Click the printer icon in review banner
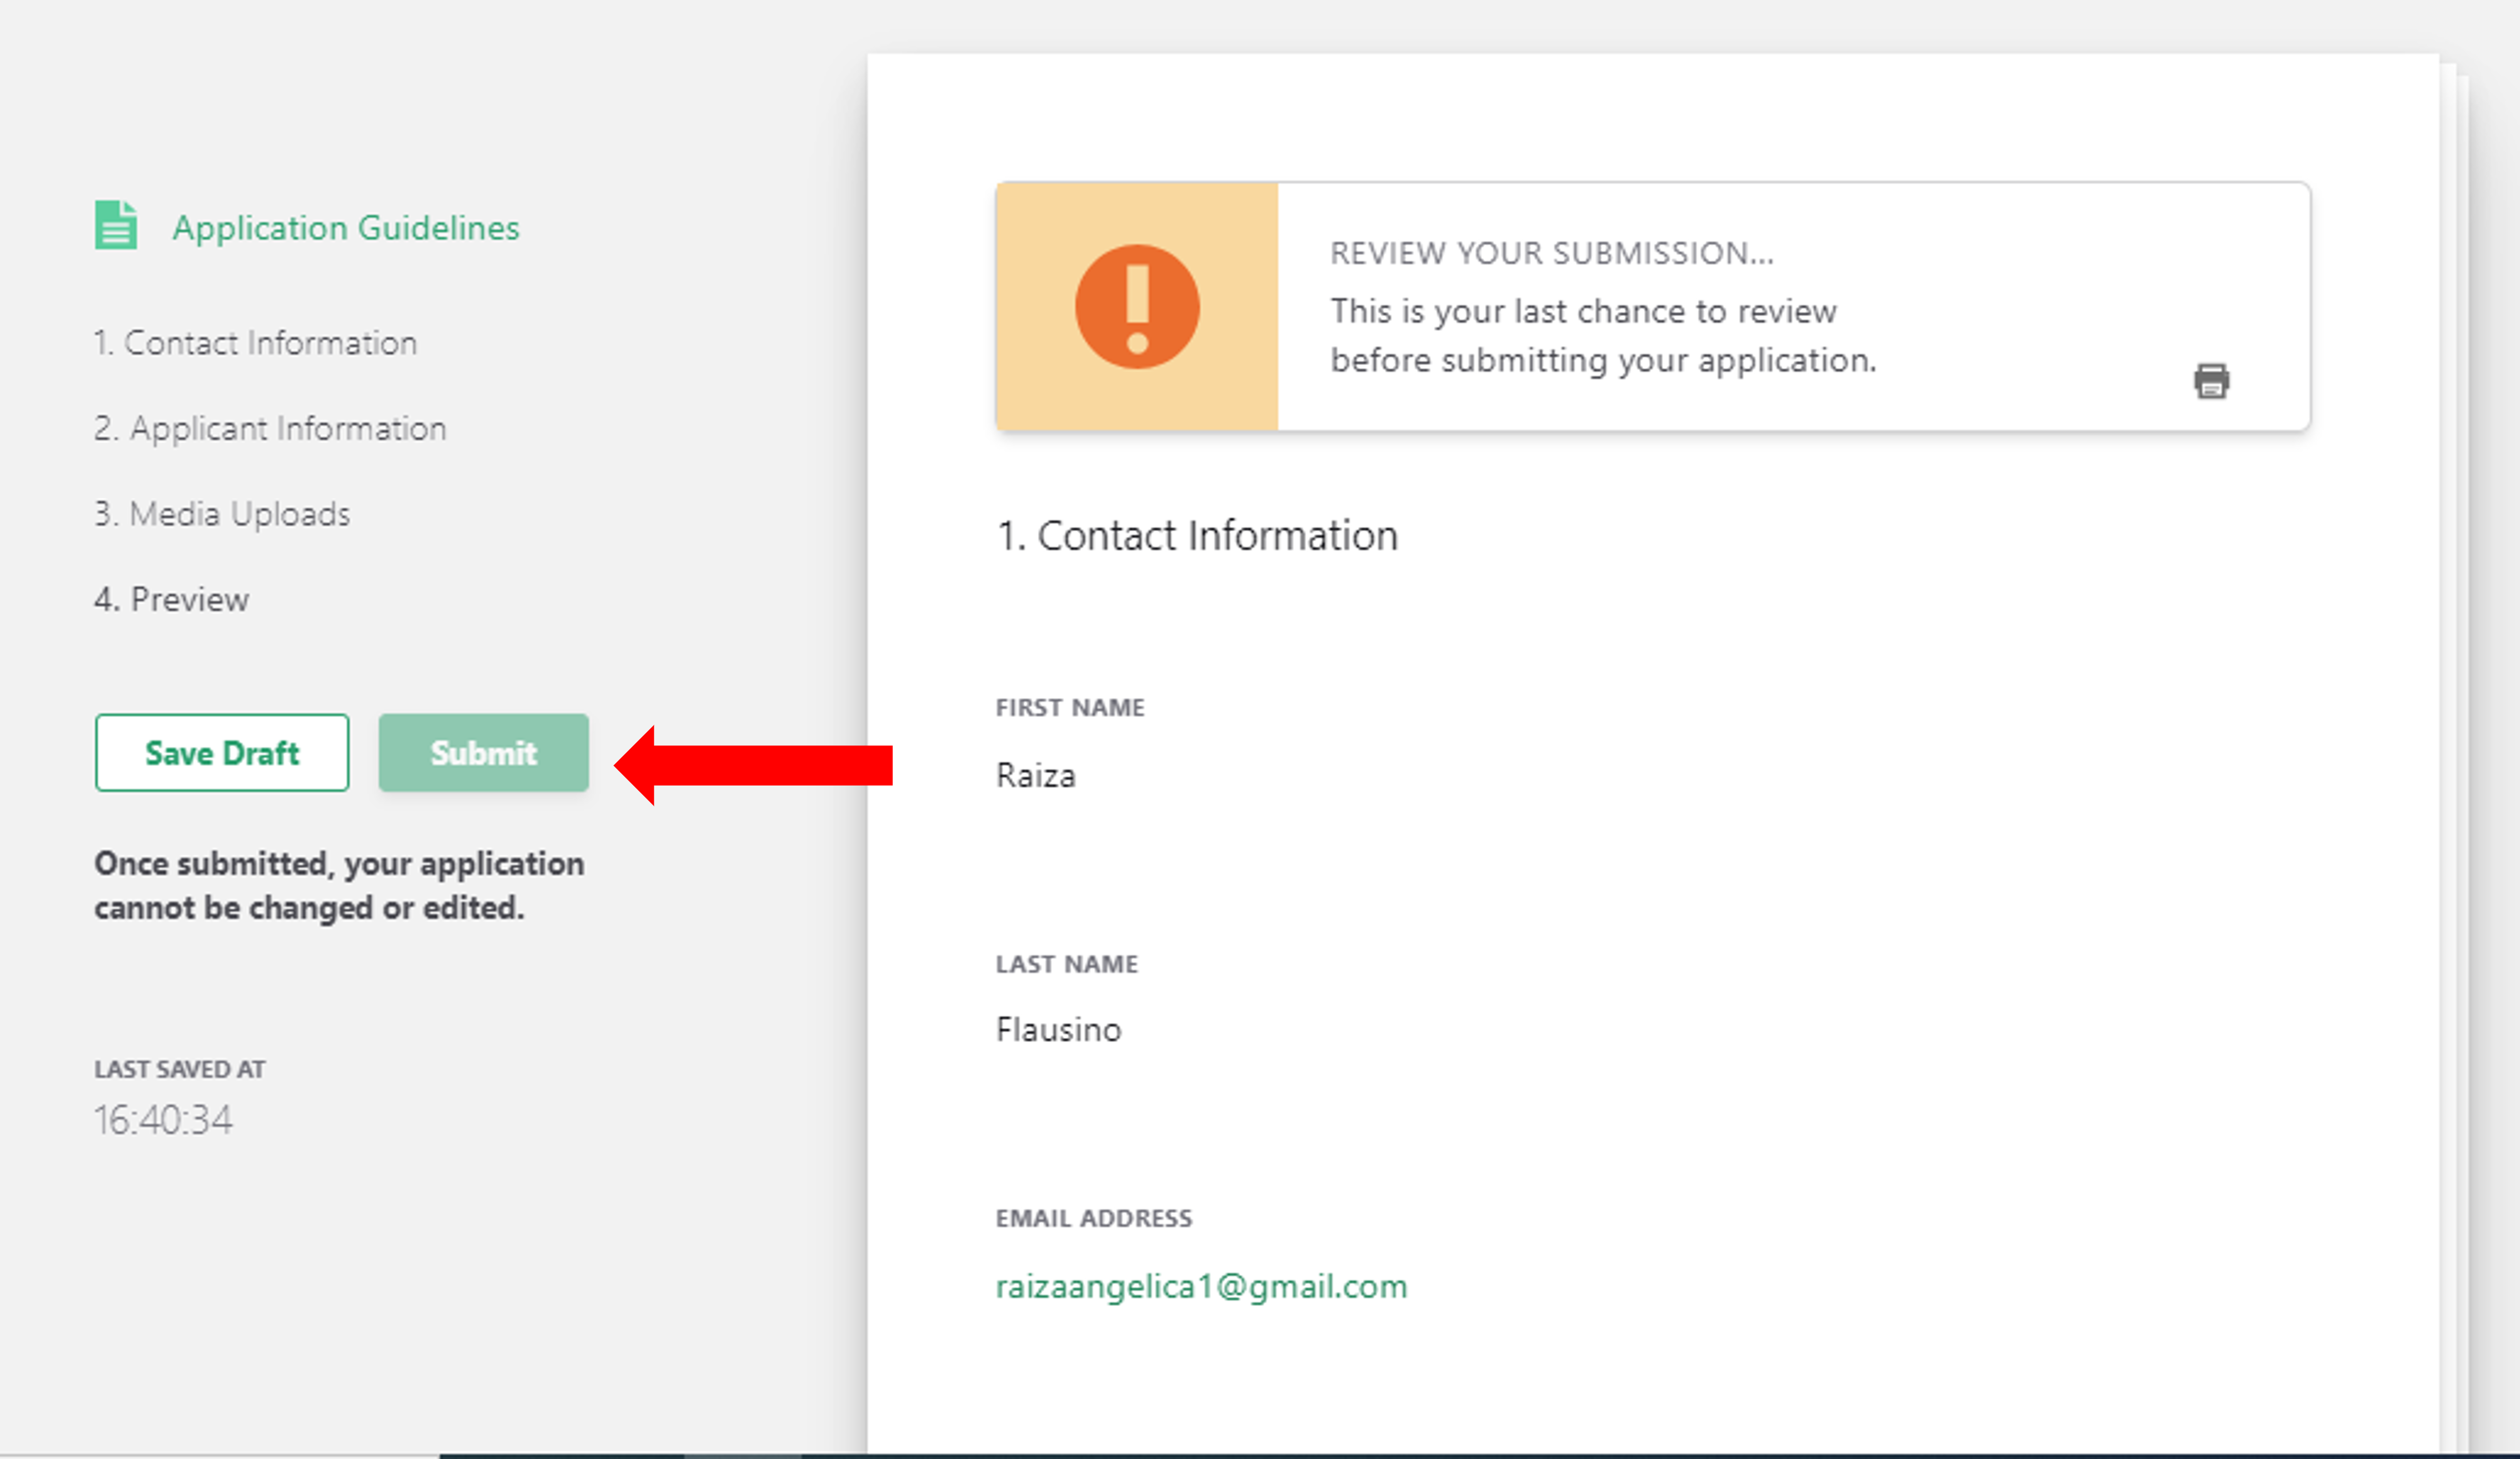 tap(2211, 381)
